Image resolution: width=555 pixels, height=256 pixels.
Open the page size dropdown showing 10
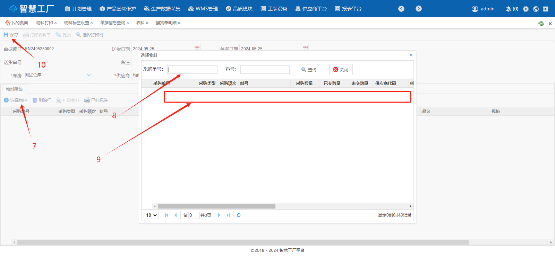151,215
